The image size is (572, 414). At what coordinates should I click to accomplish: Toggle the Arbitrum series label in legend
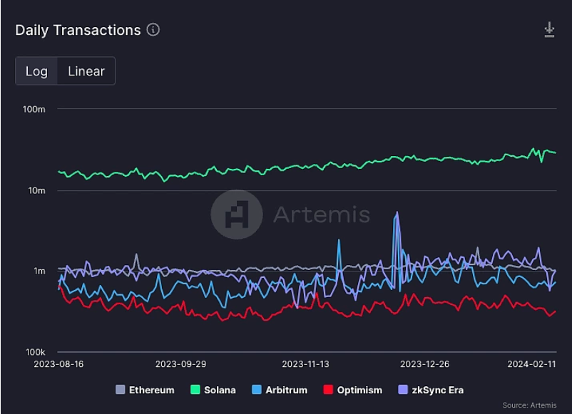(x=287, y=390)
